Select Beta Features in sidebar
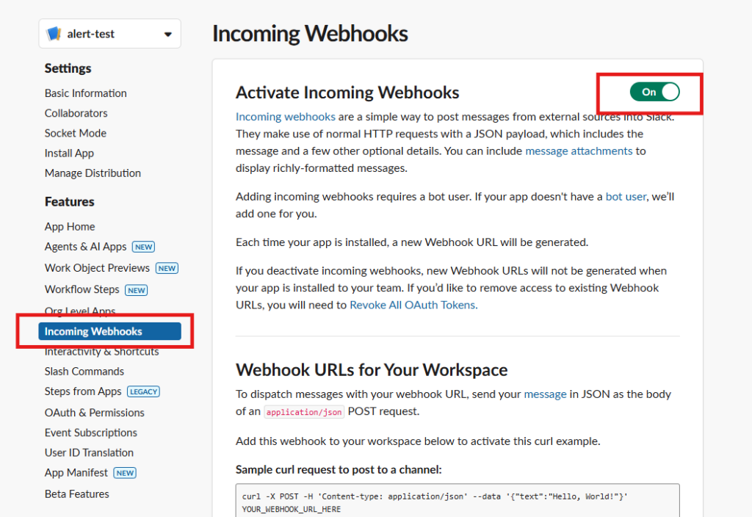 [76, 494]
